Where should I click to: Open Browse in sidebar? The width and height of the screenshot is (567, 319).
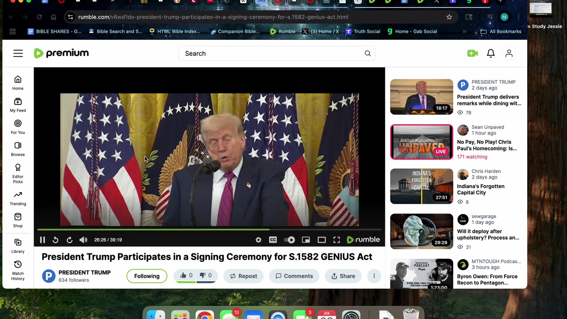[x=18, y=149]
